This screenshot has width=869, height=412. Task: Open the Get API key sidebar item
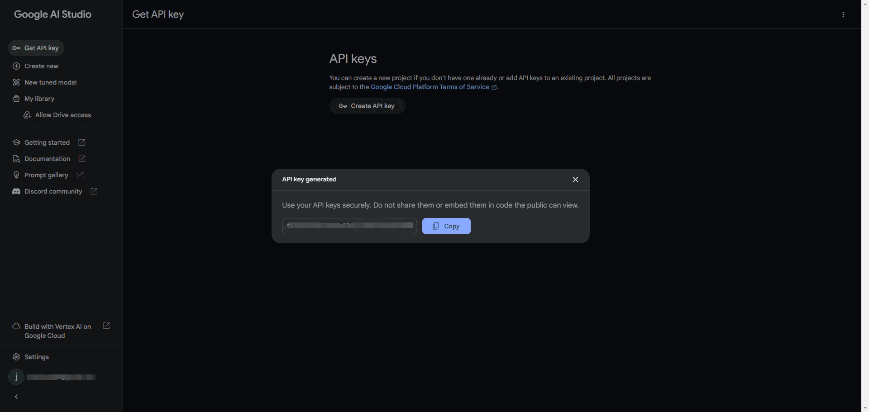pos(36,48)
